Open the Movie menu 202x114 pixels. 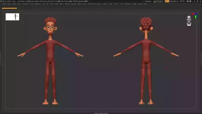79,4
